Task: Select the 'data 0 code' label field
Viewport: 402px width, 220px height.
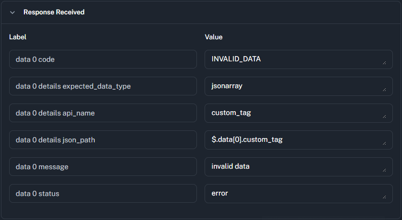Action: (x=103, y=59)
